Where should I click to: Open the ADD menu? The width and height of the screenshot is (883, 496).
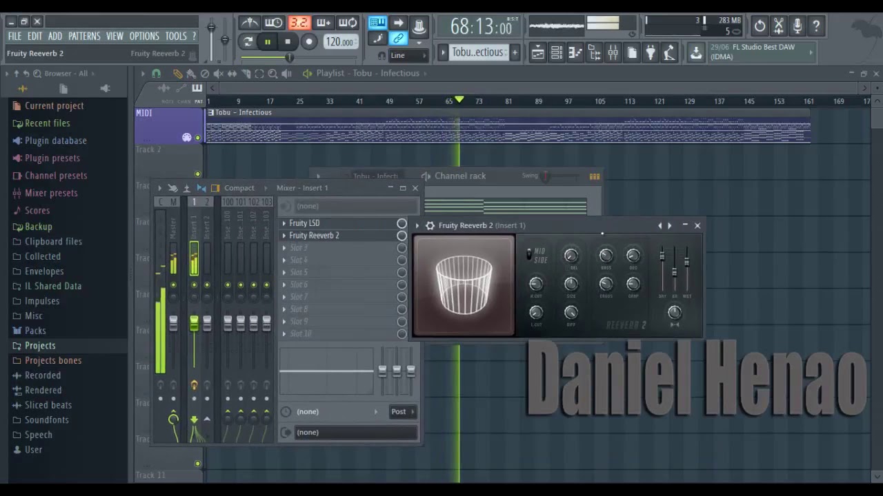55,36
